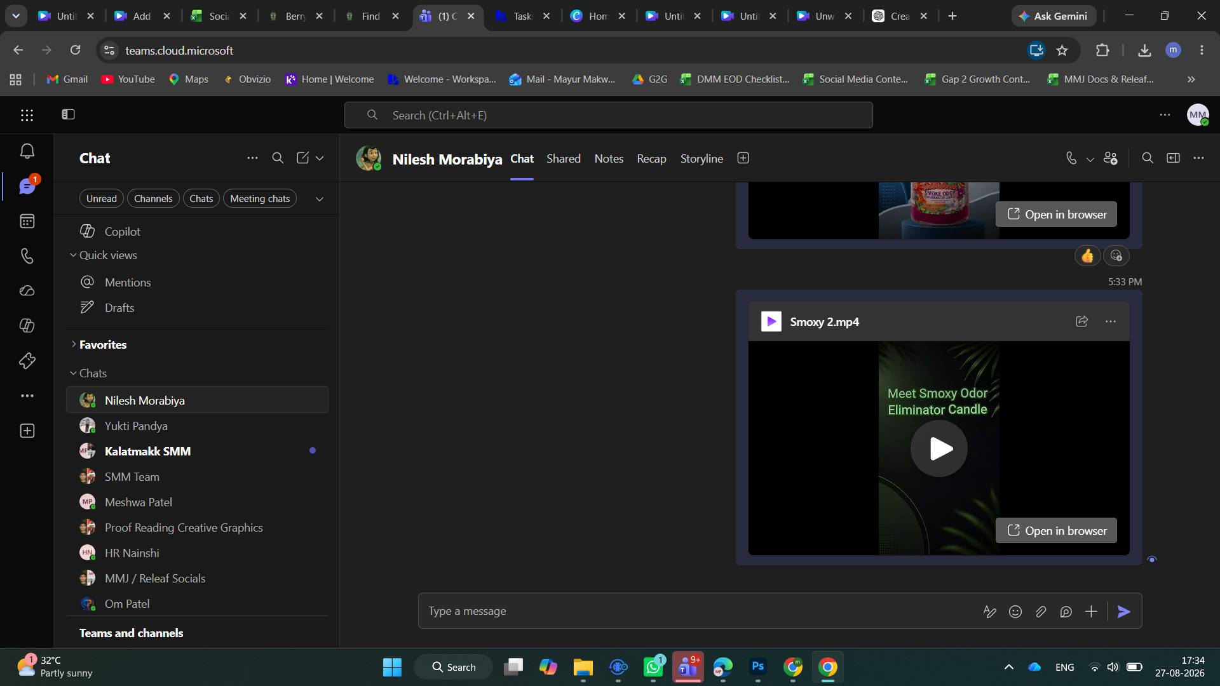Attach a file using the paperclip icon

(x=1041, y=612)
